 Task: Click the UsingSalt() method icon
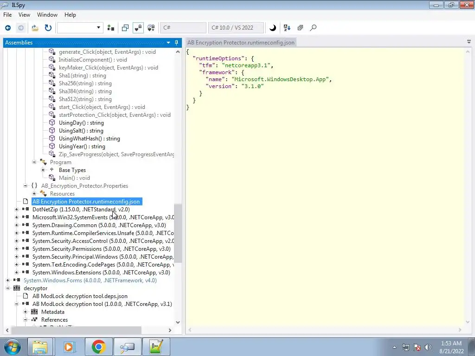(x=52, y=130)
